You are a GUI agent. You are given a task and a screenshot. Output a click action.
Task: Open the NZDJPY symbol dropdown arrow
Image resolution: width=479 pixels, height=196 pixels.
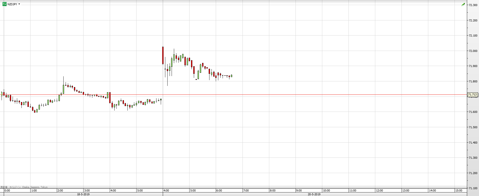[x=19, y=4]
